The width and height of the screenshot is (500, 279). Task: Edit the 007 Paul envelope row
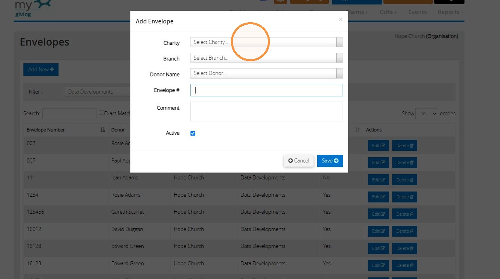point(379,162)
